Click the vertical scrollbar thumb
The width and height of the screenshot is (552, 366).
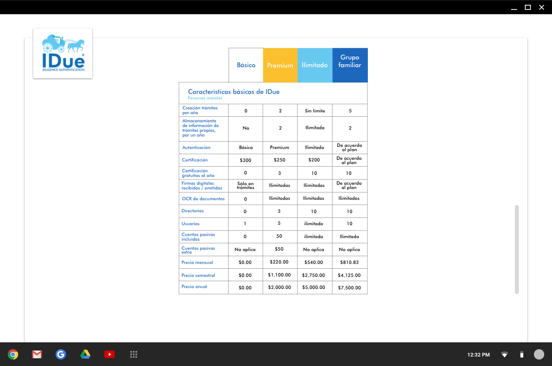tap(517, 250)
